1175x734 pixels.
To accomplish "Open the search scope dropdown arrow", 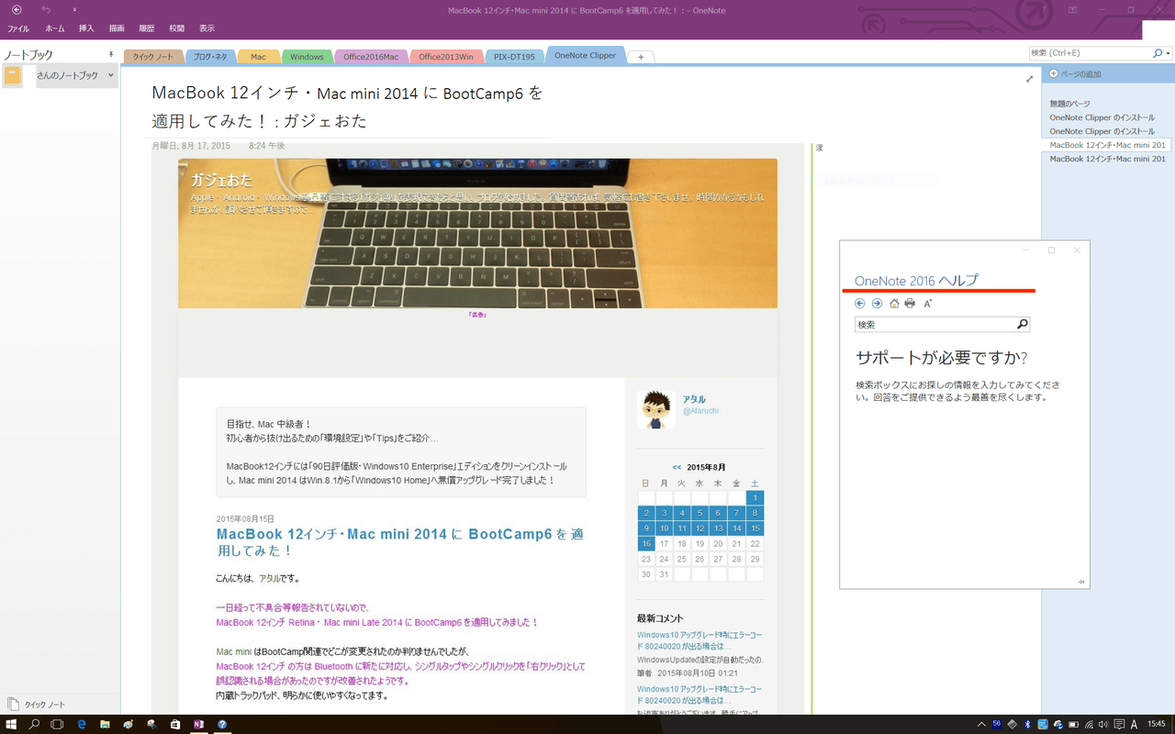I will tap(1168, 53).
